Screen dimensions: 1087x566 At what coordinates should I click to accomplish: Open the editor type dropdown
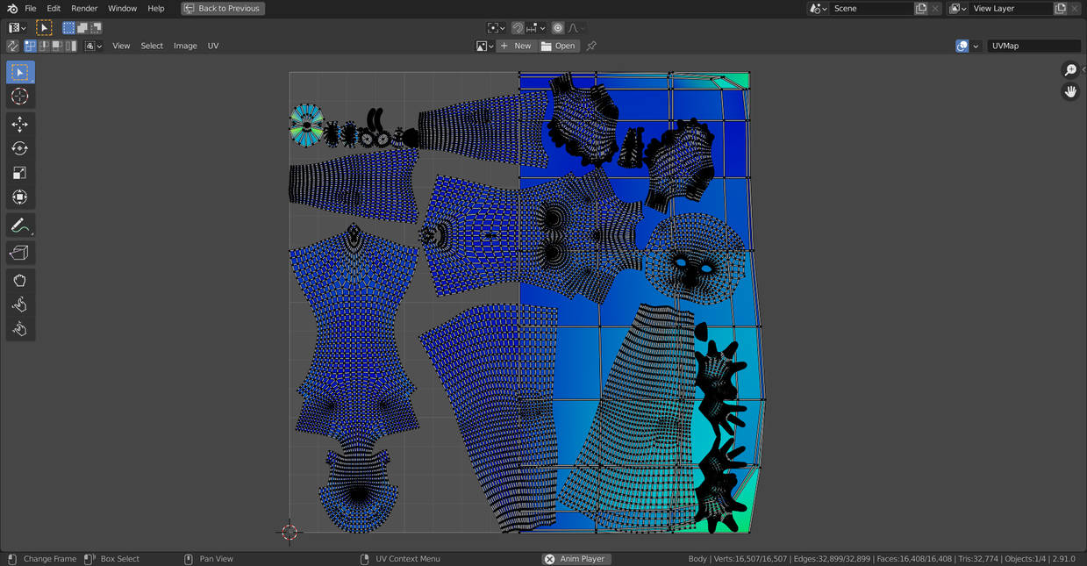[x=18, y=28]
